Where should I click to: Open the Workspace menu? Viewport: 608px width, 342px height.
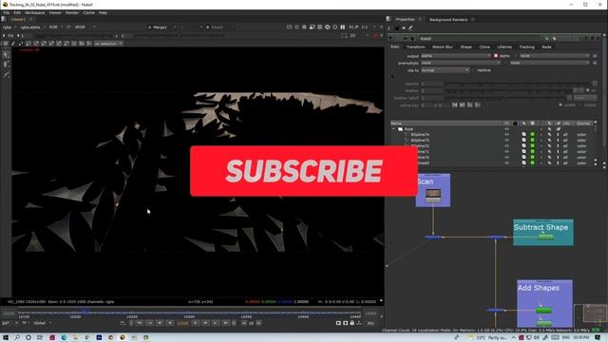[x=35, y=12]
